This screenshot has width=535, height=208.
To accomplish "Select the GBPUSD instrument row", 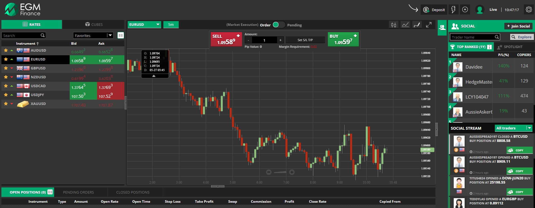I will [x=63, y=68].
